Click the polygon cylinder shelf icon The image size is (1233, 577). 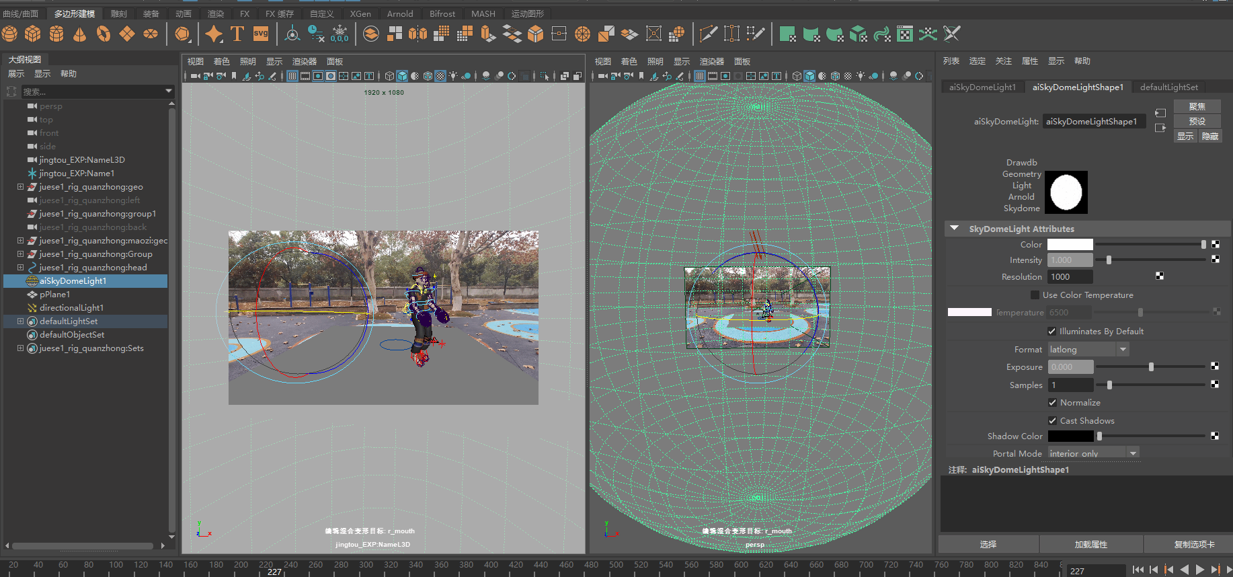pos(56,34)
